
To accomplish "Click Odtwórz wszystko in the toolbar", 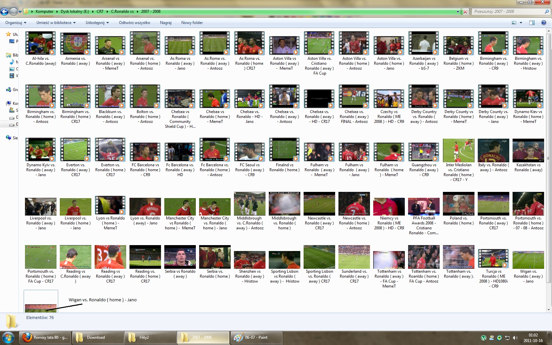I will (134, 23).
